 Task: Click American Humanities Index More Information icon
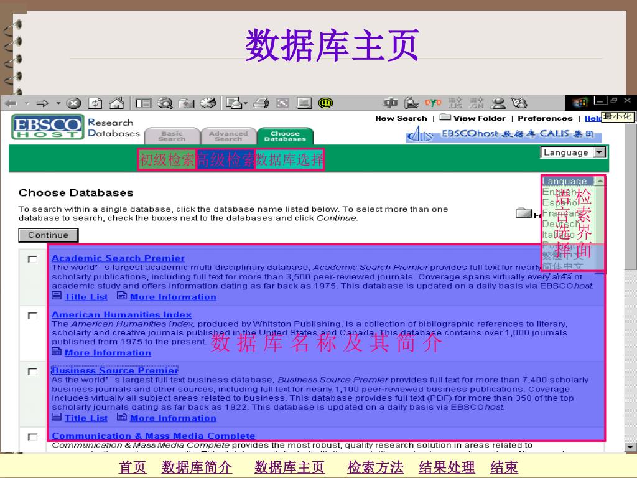coord(57,352)
